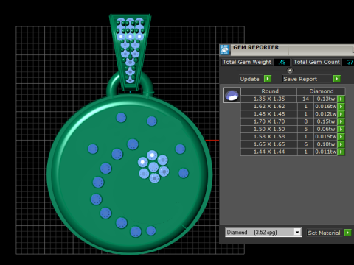Viewport: 354px width, 265px height.
Task: Click green arrow for 1.65 X 1.65 row
Action: point(341,144)
